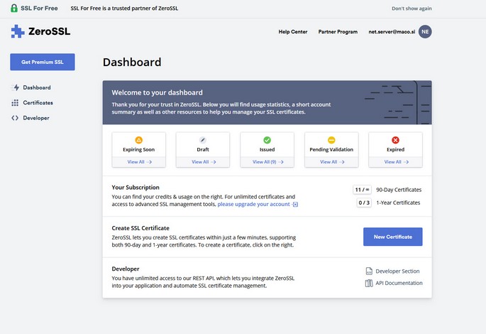Click the ZeroSSL logo icon
486x334 pixels.
coord(18,32)
